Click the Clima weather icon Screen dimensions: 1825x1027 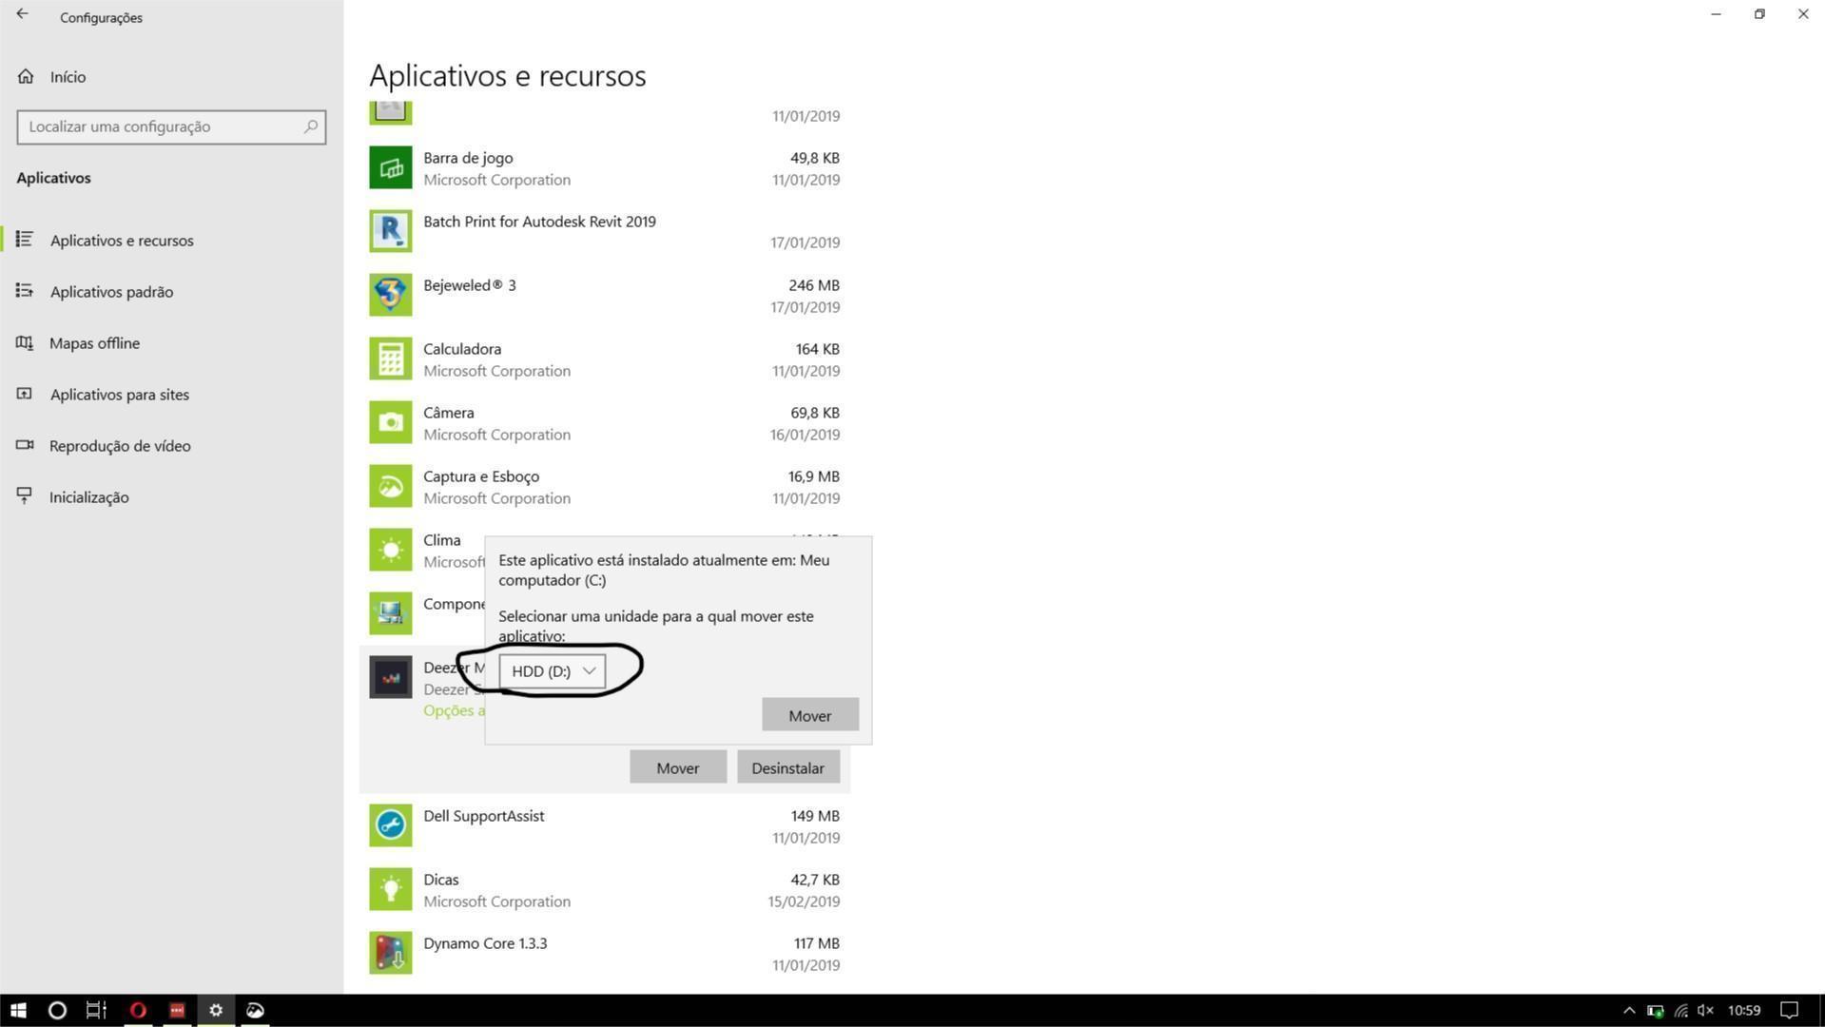click(391, 550)
